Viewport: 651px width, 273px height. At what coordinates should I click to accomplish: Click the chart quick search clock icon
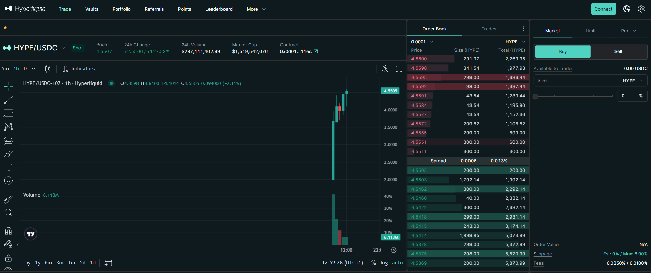click(x=385, y=69)
